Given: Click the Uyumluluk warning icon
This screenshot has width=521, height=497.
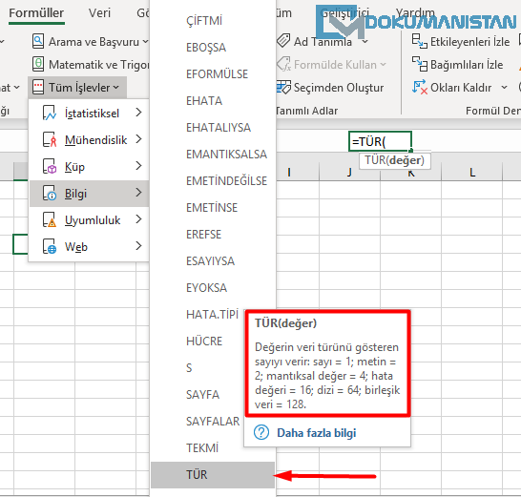Looking at the screenshot, I should point(50,220).
